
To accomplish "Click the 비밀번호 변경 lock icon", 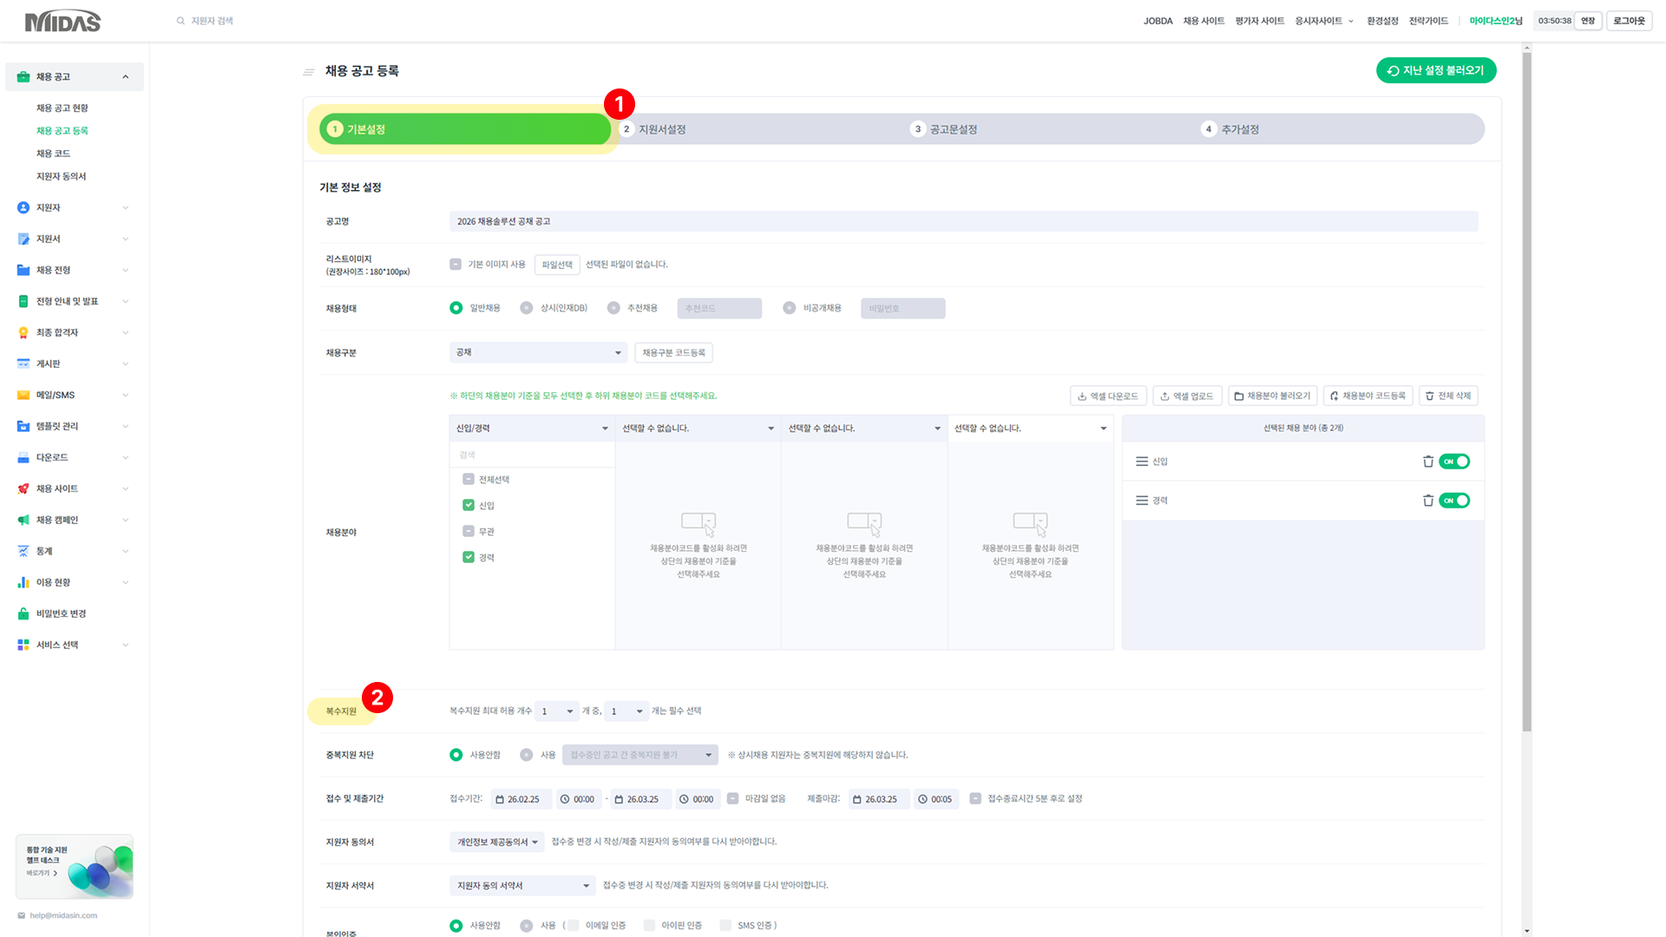I will pos(23,613).
